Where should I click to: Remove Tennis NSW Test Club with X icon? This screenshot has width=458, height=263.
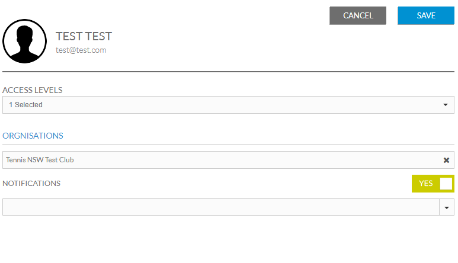pyautogui.click(x=446, y=160)
